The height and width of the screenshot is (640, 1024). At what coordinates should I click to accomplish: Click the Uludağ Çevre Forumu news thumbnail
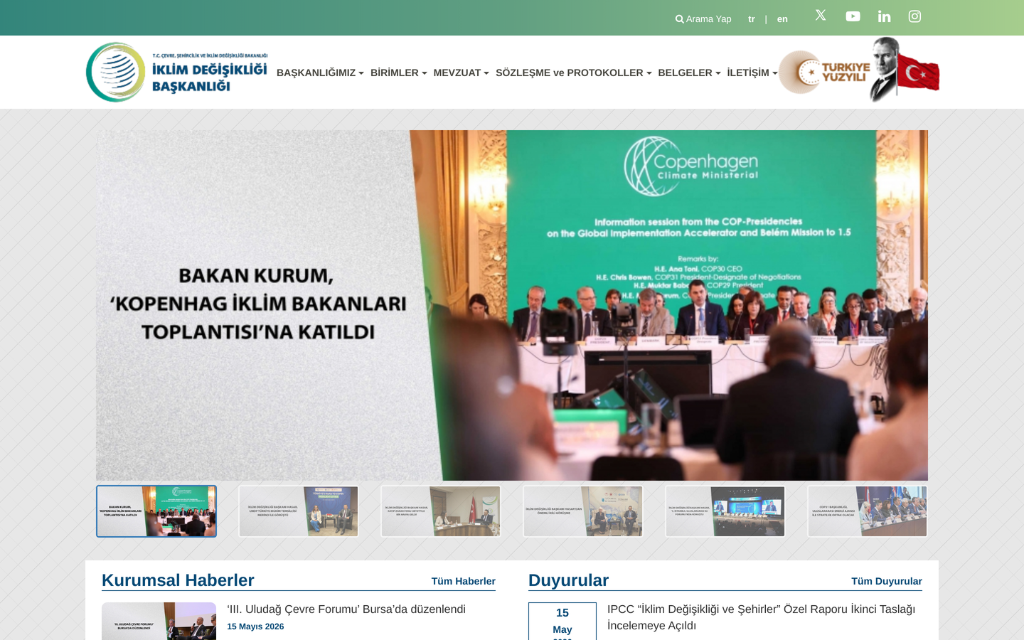click(159, 622)
